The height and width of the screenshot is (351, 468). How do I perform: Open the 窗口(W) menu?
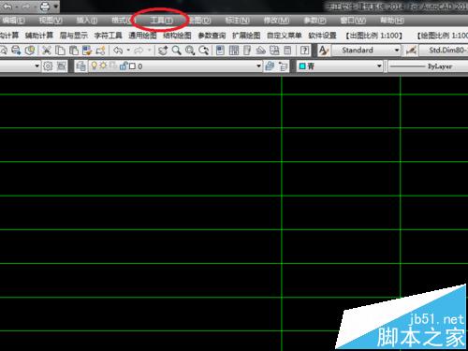pyautogui.click(x=353, y=21)
